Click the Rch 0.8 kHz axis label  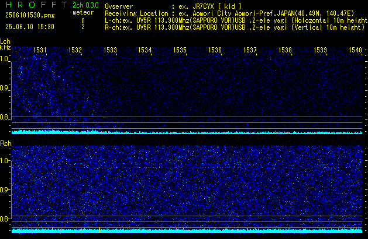click(x=5, y=219)
